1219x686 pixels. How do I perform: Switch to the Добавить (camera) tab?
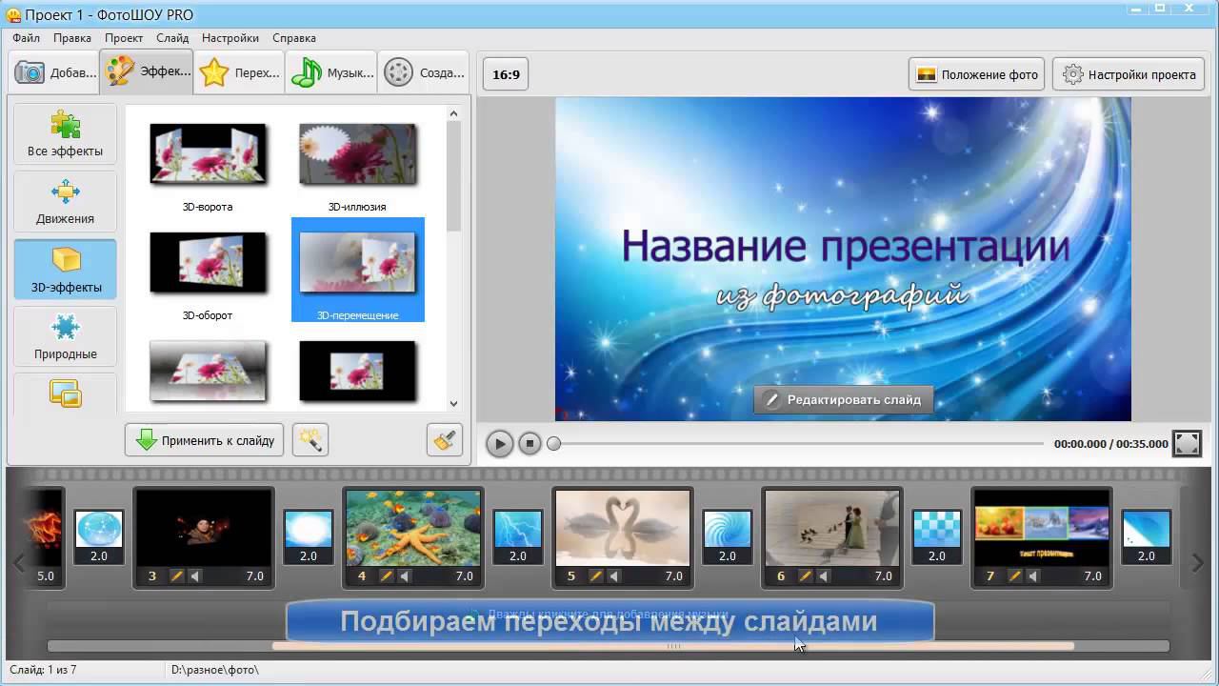coord(54,72)
